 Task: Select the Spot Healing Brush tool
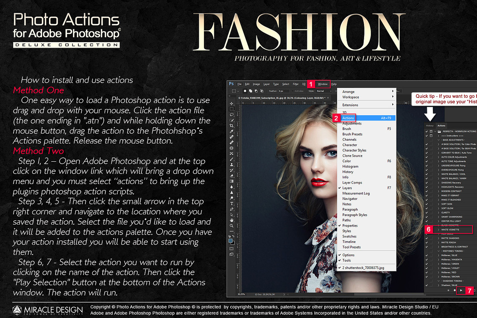(x=231, y=137)
